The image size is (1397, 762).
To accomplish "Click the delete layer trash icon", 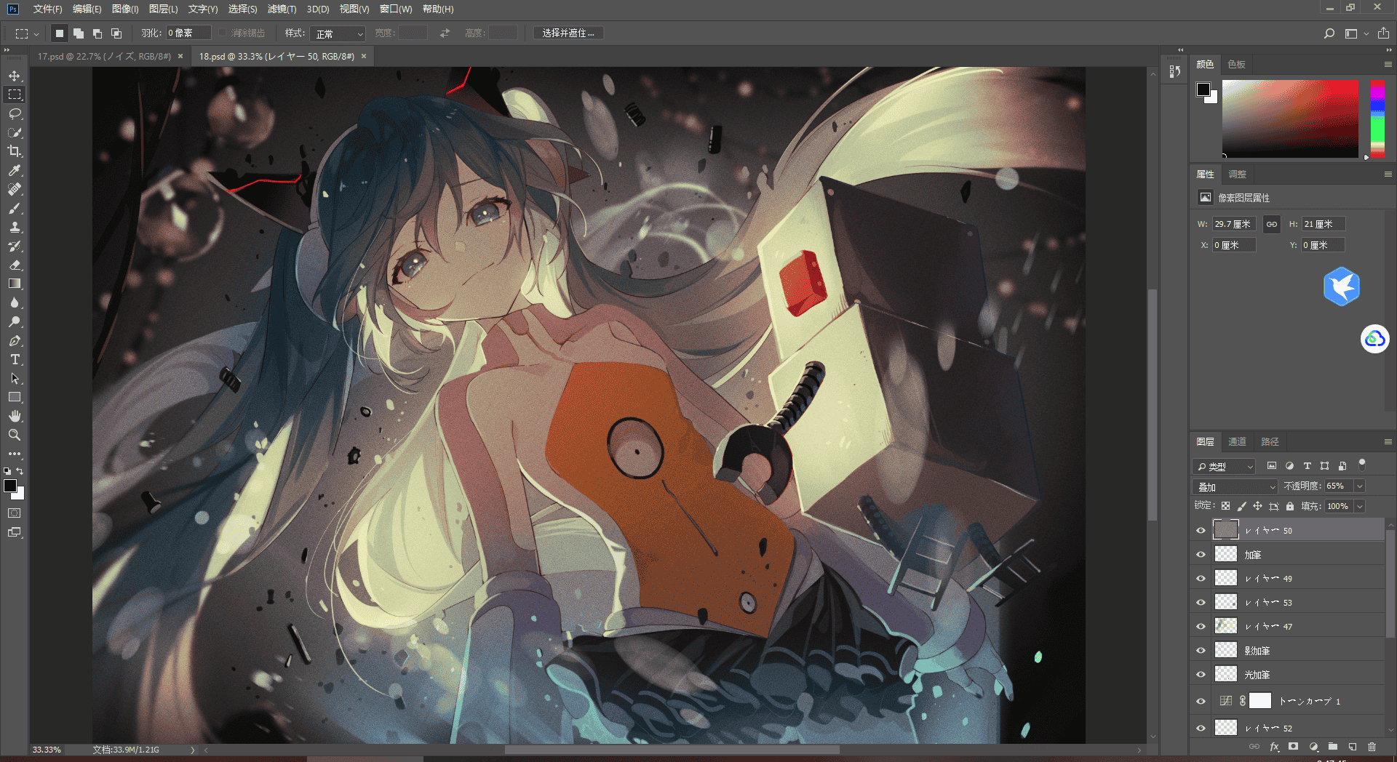I will click(1372, 747).
